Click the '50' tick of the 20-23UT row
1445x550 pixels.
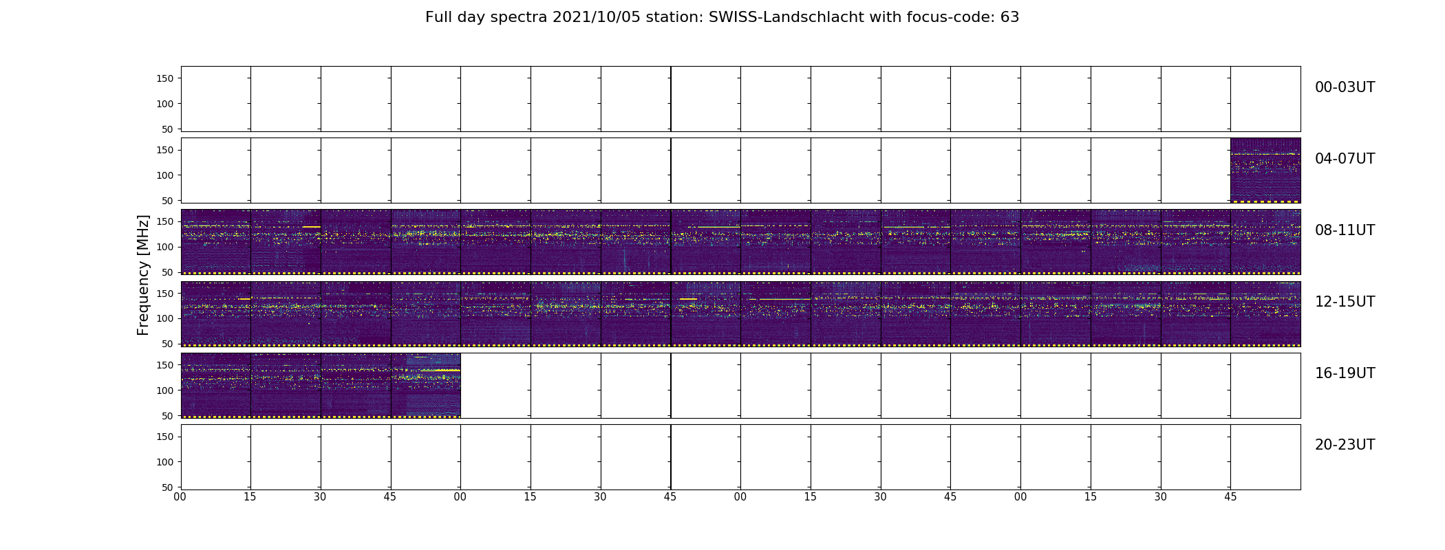coord(168,487)
